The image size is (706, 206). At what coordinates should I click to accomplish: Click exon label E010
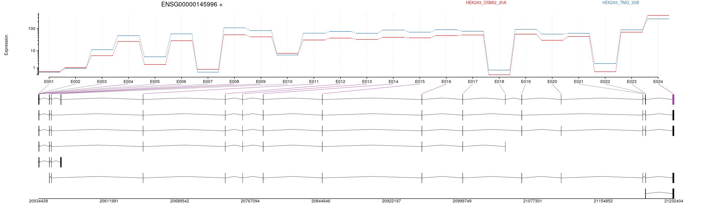pos(287,82)
